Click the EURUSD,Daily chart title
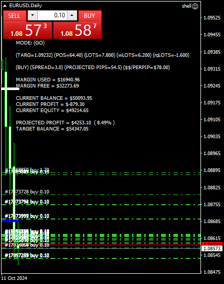This screenshot has width=224, height=284. click(26, 6)
